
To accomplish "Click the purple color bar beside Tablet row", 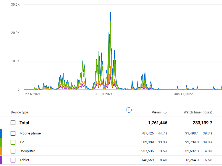I will (x=1, y=160).
